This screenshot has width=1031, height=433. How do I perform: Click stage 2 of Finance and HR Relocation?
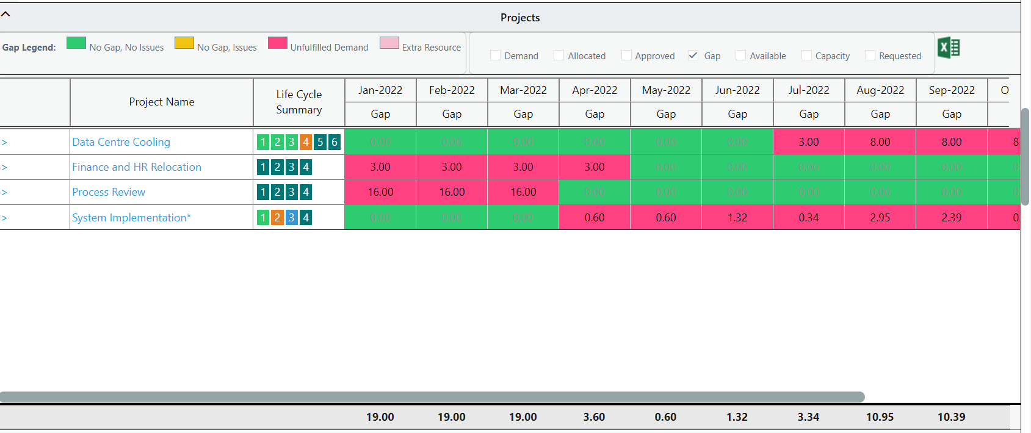(277, 167)
